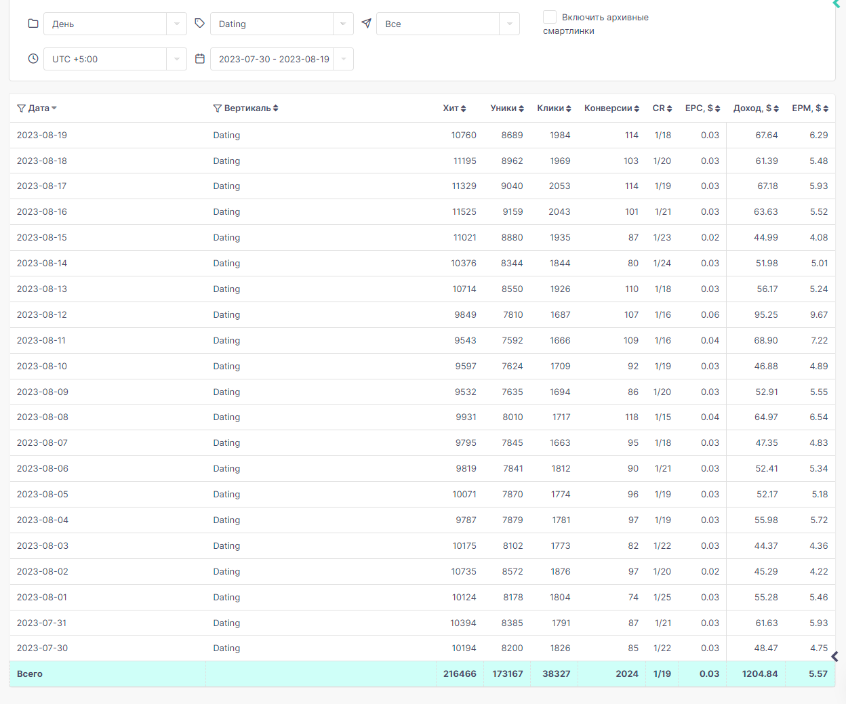Sort table by EPM, $ column
The image size is (846, 704).
(810, 108)
